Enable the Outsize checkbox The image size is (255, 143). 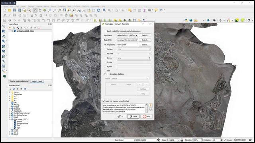coord(105,49)
